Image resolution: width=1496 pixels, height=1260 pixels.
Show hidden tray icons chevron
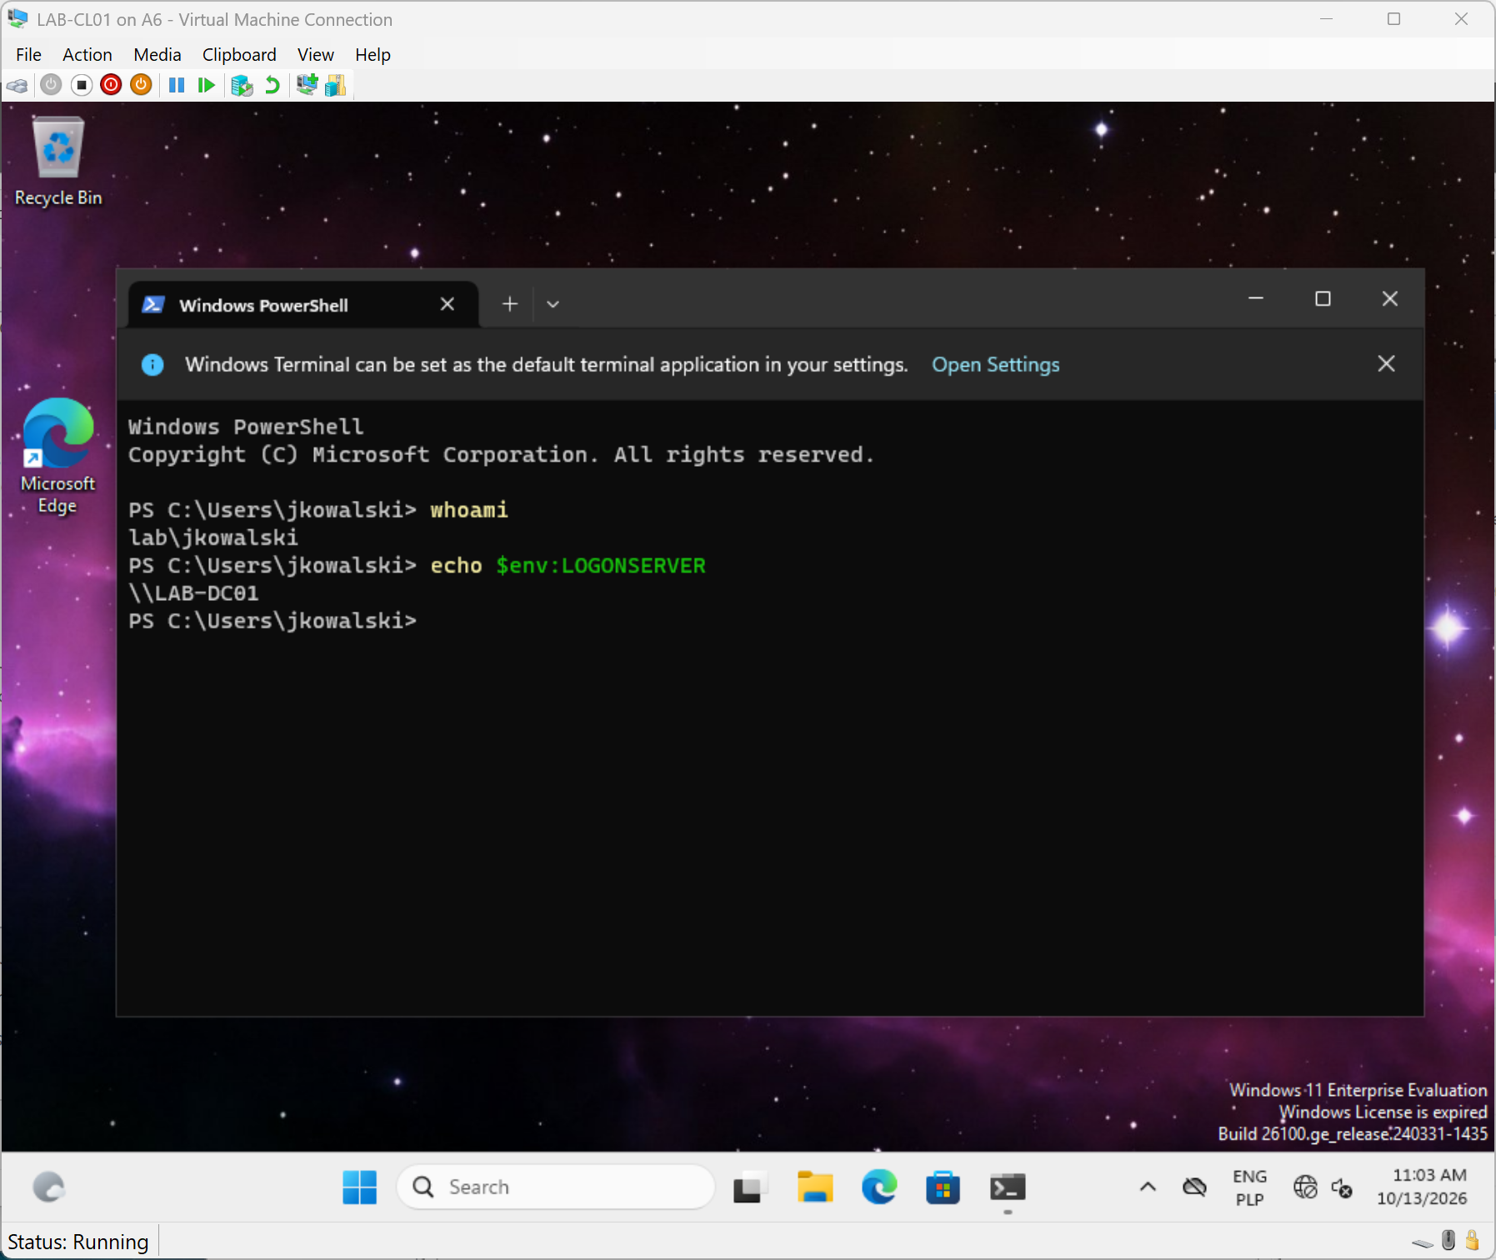pos(1148,1187)
